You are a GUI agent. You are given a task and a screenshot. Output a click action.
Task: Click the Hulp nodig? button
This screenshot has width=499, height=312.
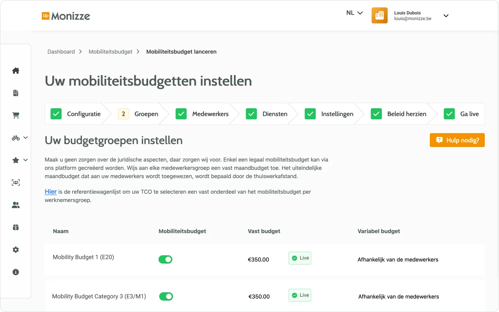click(x=457, y=140)
